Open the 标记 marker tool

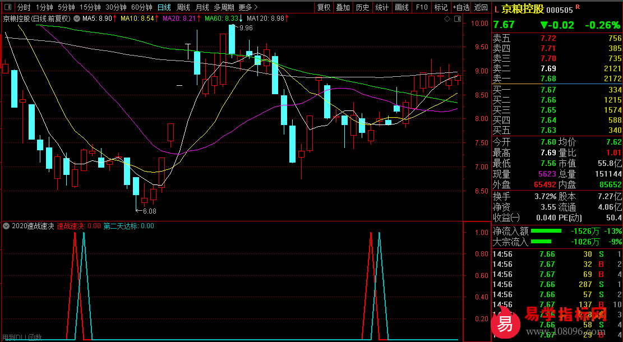(x=441, y=8)
